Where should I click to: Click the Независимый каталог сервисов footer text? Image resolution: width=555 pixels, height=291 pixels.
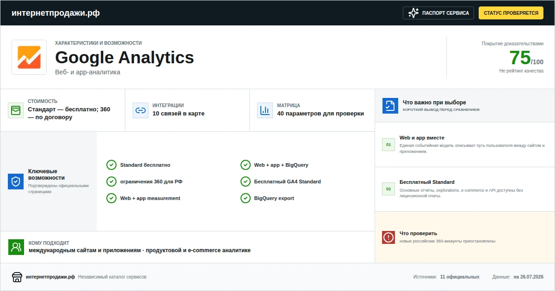pos(112,277)
